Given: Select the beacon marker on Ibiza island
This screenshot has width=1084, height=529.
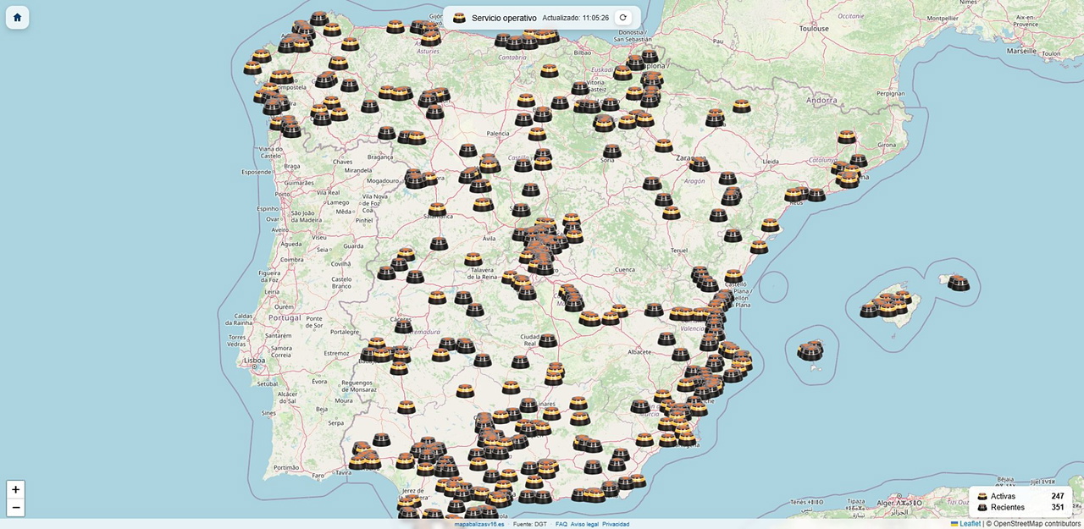Looking at the screenshot, I should (810, 350).
